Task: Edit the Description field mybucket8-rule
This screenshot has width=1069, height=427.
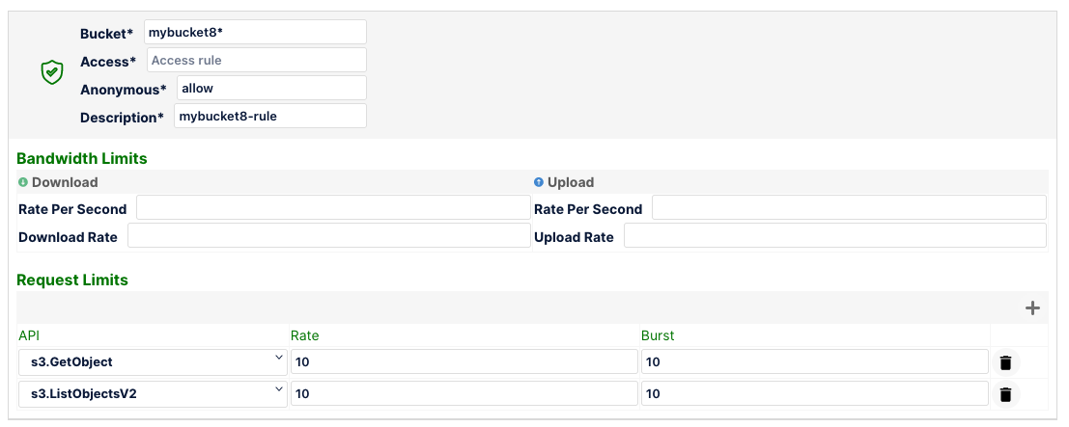Action: click(x=269, y=117)
